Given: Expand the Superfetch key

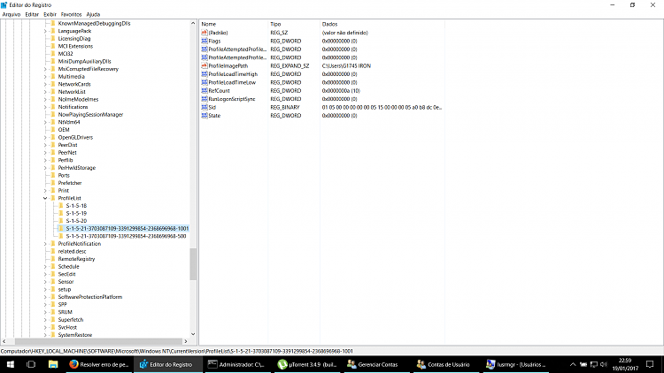Looking at the screenshot, I should point(45,320).
